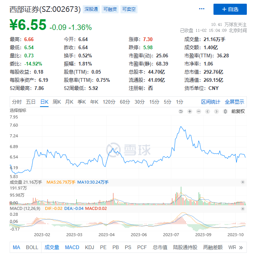This screenshot has width=255, height=258.
Task: Click 全屏显示 fullscreen link
Action: point(234,102)
